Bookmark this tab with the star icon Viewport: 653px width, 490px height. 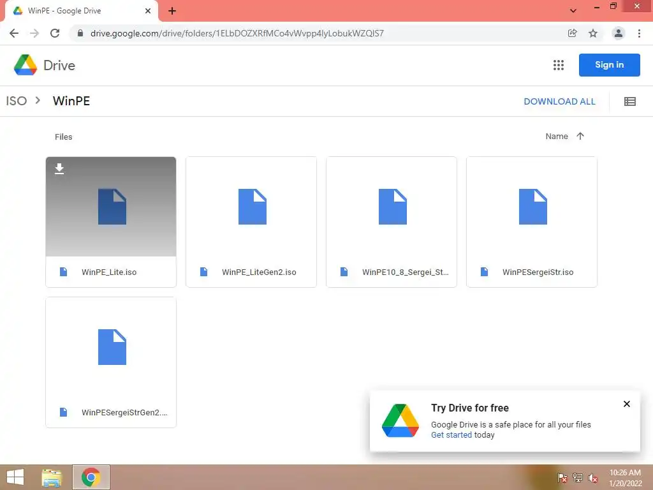point(593,33)
